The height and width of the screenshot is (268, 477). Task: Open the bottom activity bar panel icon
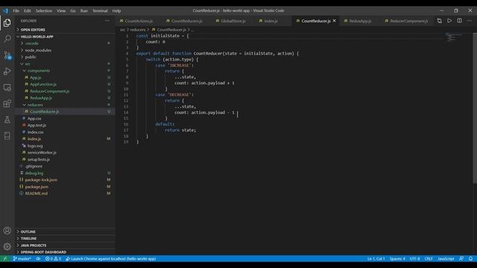[7, 135]
